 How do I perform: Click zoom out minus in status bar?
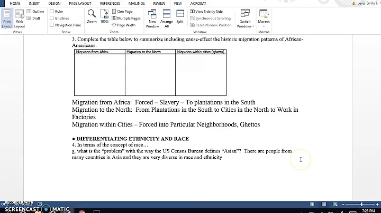343,204
